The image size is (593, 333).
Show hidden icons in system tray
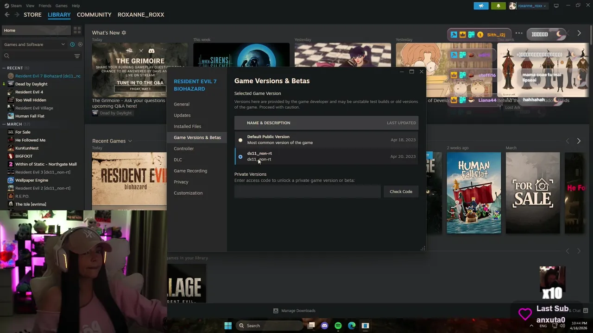click(531, 326)
